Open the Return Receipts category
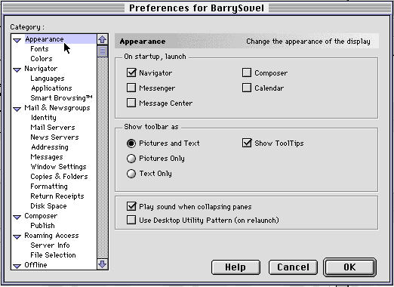The height and width of the screenshot is (287, 394). 57,196
